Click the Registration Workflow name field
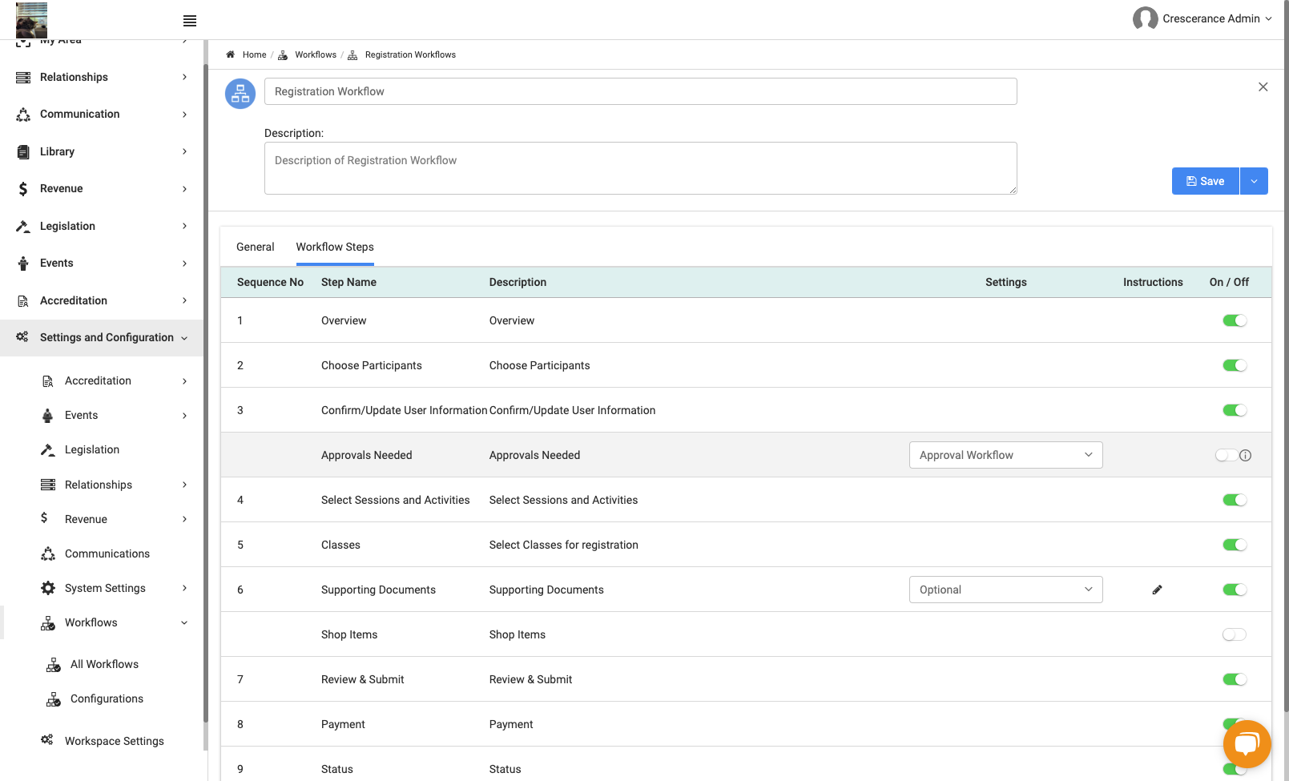The image size is (1289, 781). tap(641, 91)
